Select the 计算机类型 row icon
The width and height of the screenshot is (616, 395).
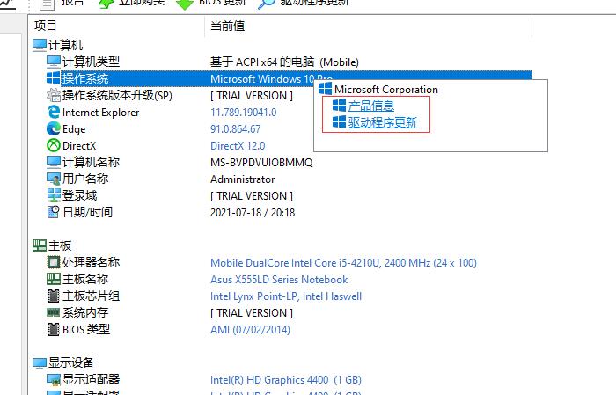(x=54, y=62)
